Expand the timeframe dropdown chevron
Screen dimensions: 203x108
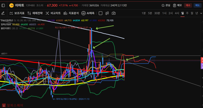pyautogui.click(x=201, y=13)
